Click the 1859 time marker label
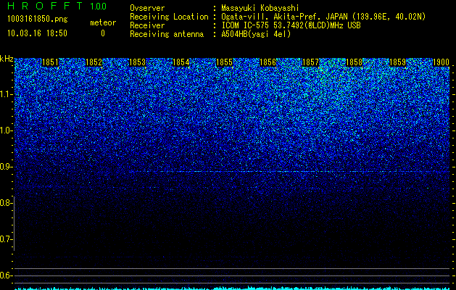456x290 pixels. [x=397, y=62]
